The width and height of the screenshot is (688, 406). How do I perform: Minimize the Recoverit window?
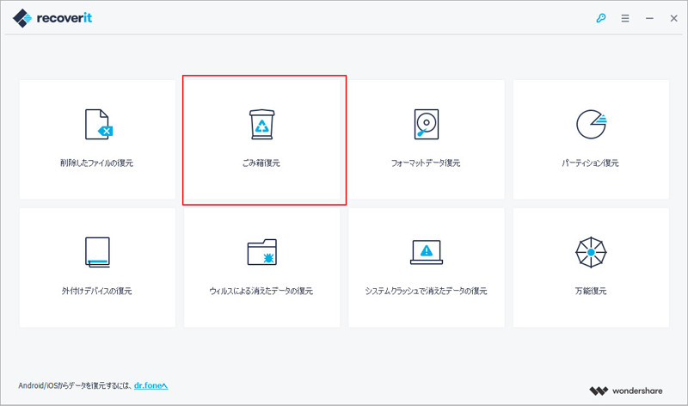pyautogui.click(x=648, y=17)
